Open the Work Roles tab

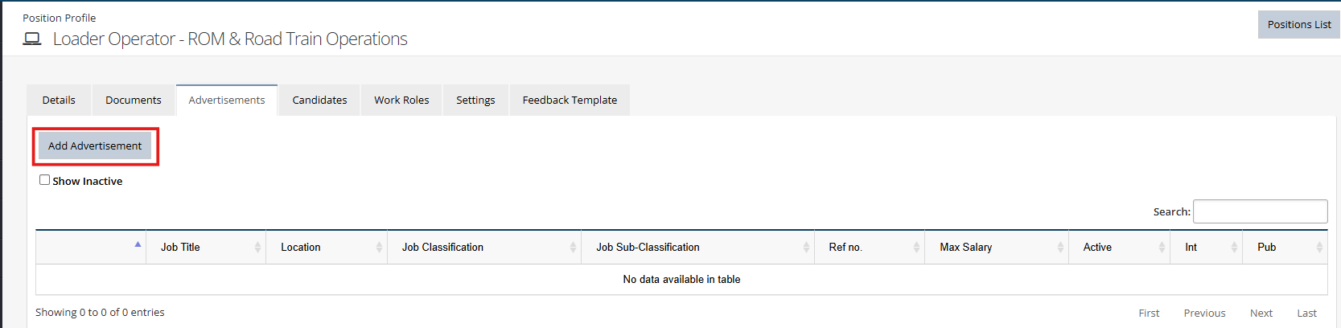pyautogui.click(x=401, y=100)
